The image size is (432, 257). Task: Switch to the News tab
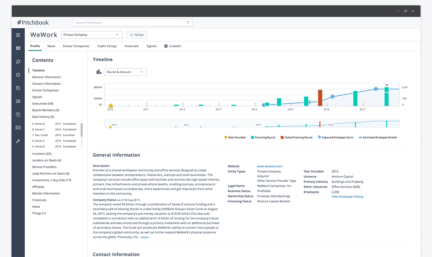51,46
